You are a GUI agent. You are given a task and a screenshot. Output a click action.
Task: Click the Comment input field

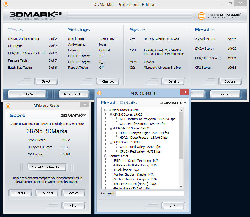(x=150, y=193)
